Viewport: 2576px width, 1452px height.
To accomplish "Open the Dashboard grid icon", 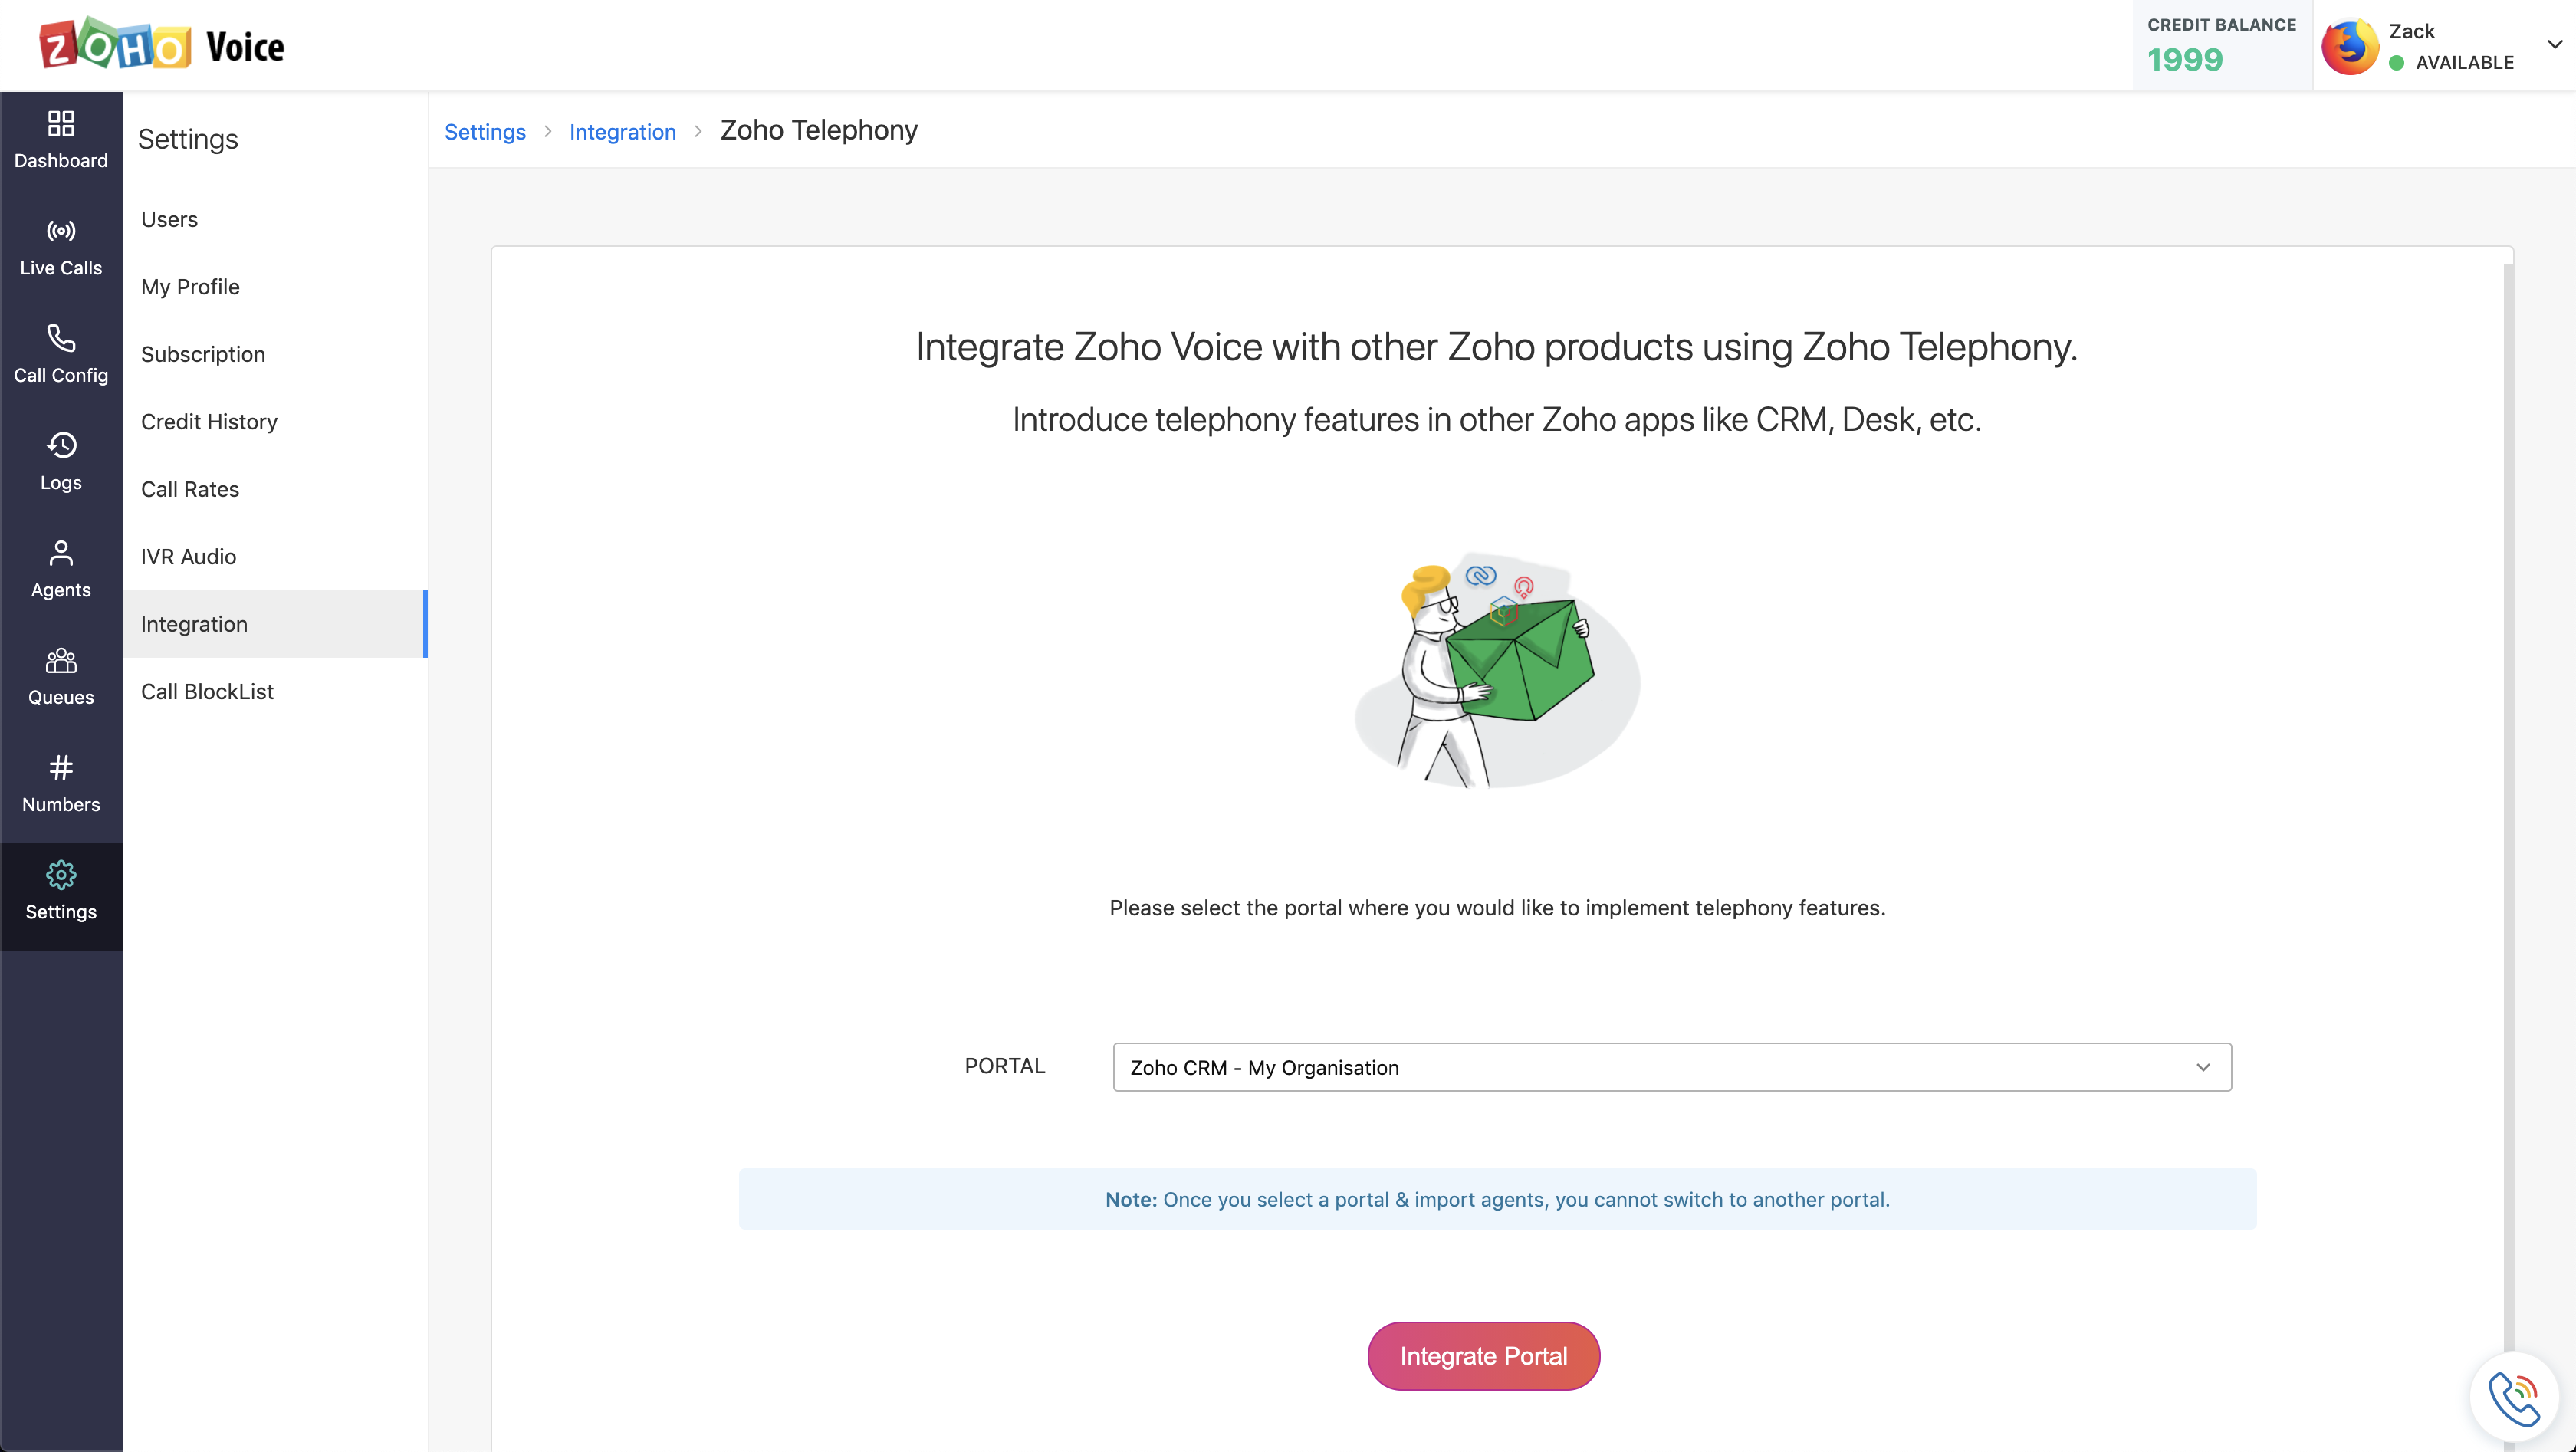I will click(61, 124).
